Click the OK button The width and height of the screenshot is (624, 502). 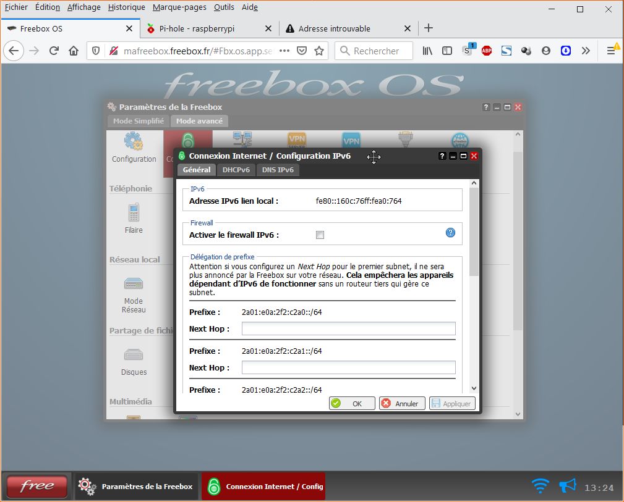tap(352, 403)
